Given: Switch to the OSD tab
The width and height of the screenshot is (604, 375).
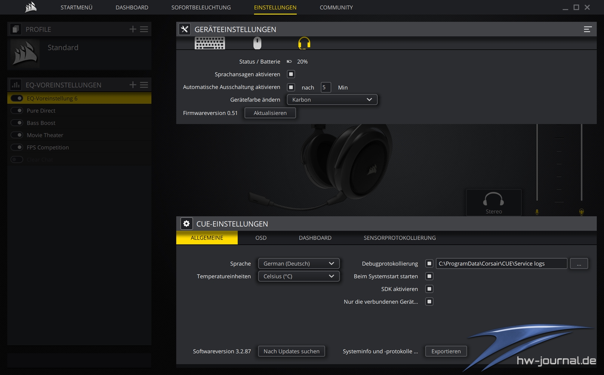Looking at the screenshot, I should [260, 238].
